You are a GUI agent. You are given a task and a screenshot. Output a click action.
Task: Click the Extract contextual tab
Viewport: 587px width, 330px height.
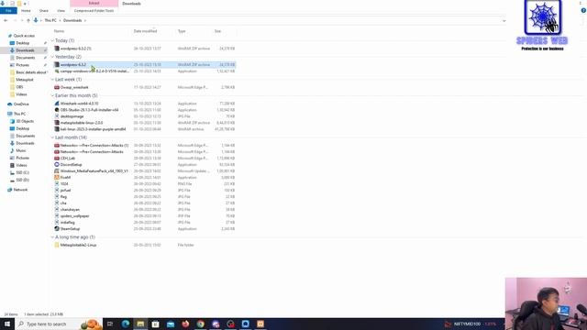point(94,4)
